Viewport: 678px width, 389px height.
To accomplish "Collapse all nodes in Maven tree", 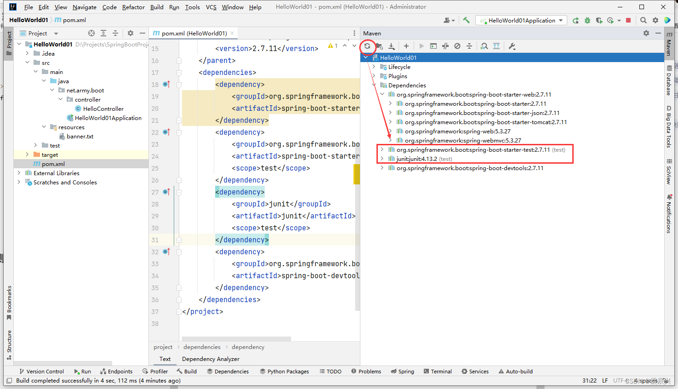I will click(x=469, y=46).
